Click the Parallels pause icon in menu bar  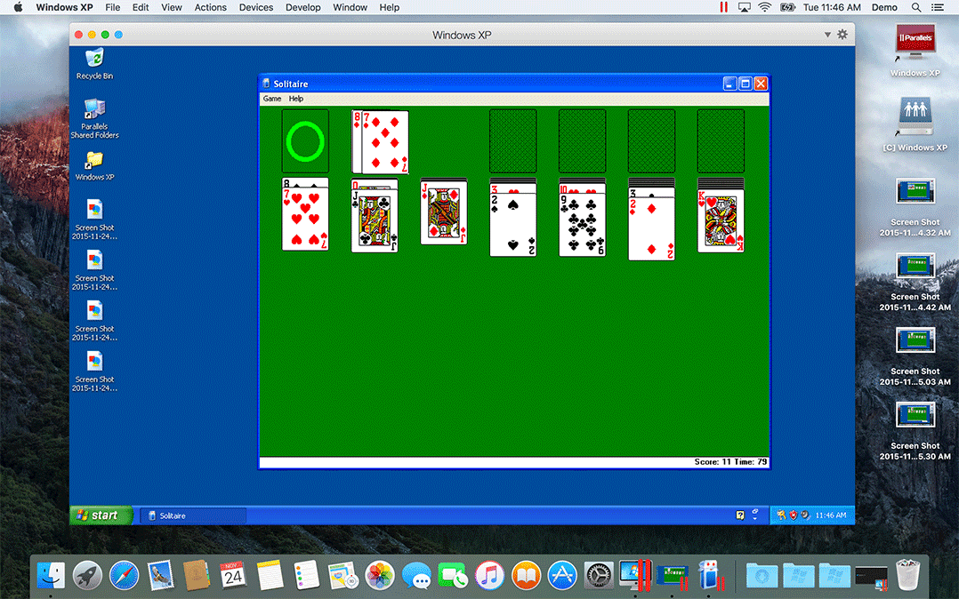(723, 7)
